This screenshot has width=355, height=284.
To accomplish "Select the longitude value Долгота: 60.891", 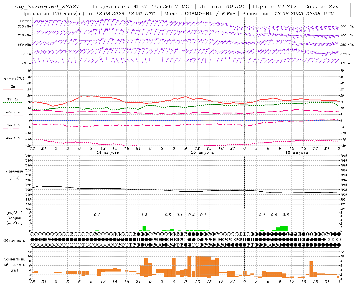I will 222,7.
